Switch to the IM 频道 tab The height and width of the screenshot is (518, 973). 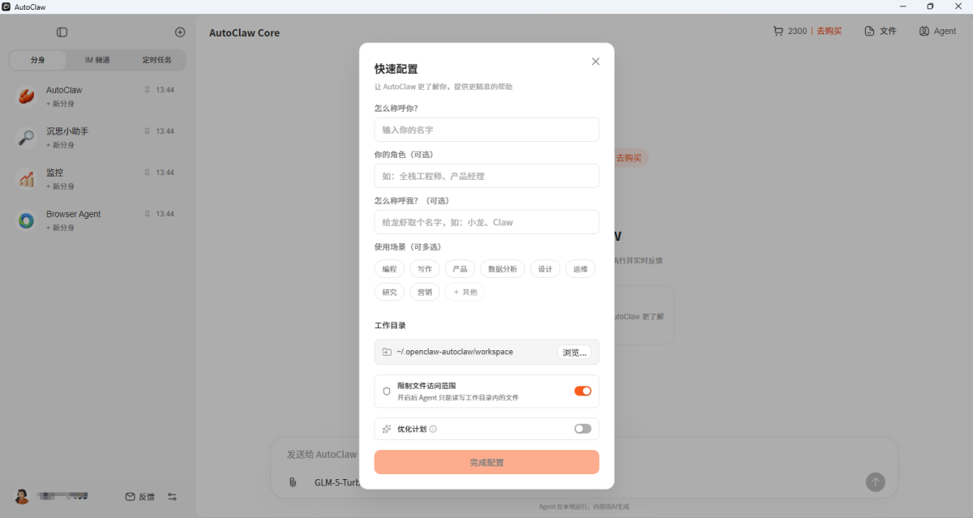(97, 60)
